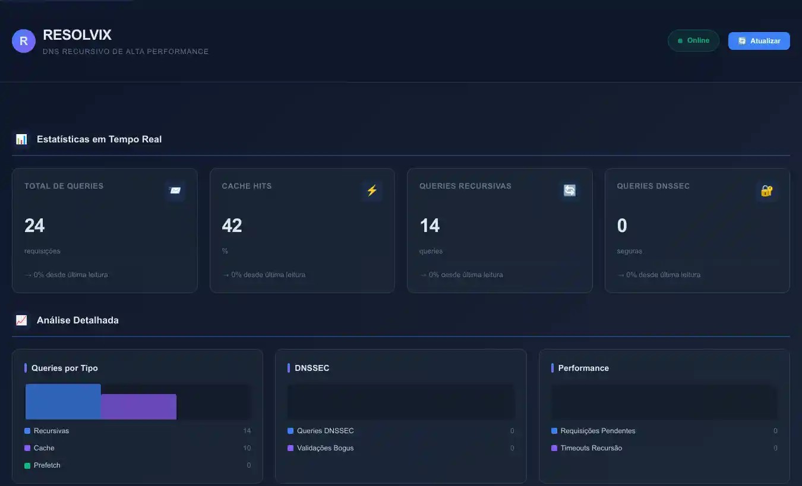Click the envelope icon in Total de Queries
Screen dimensions: 802x486
tap(175, 190)
